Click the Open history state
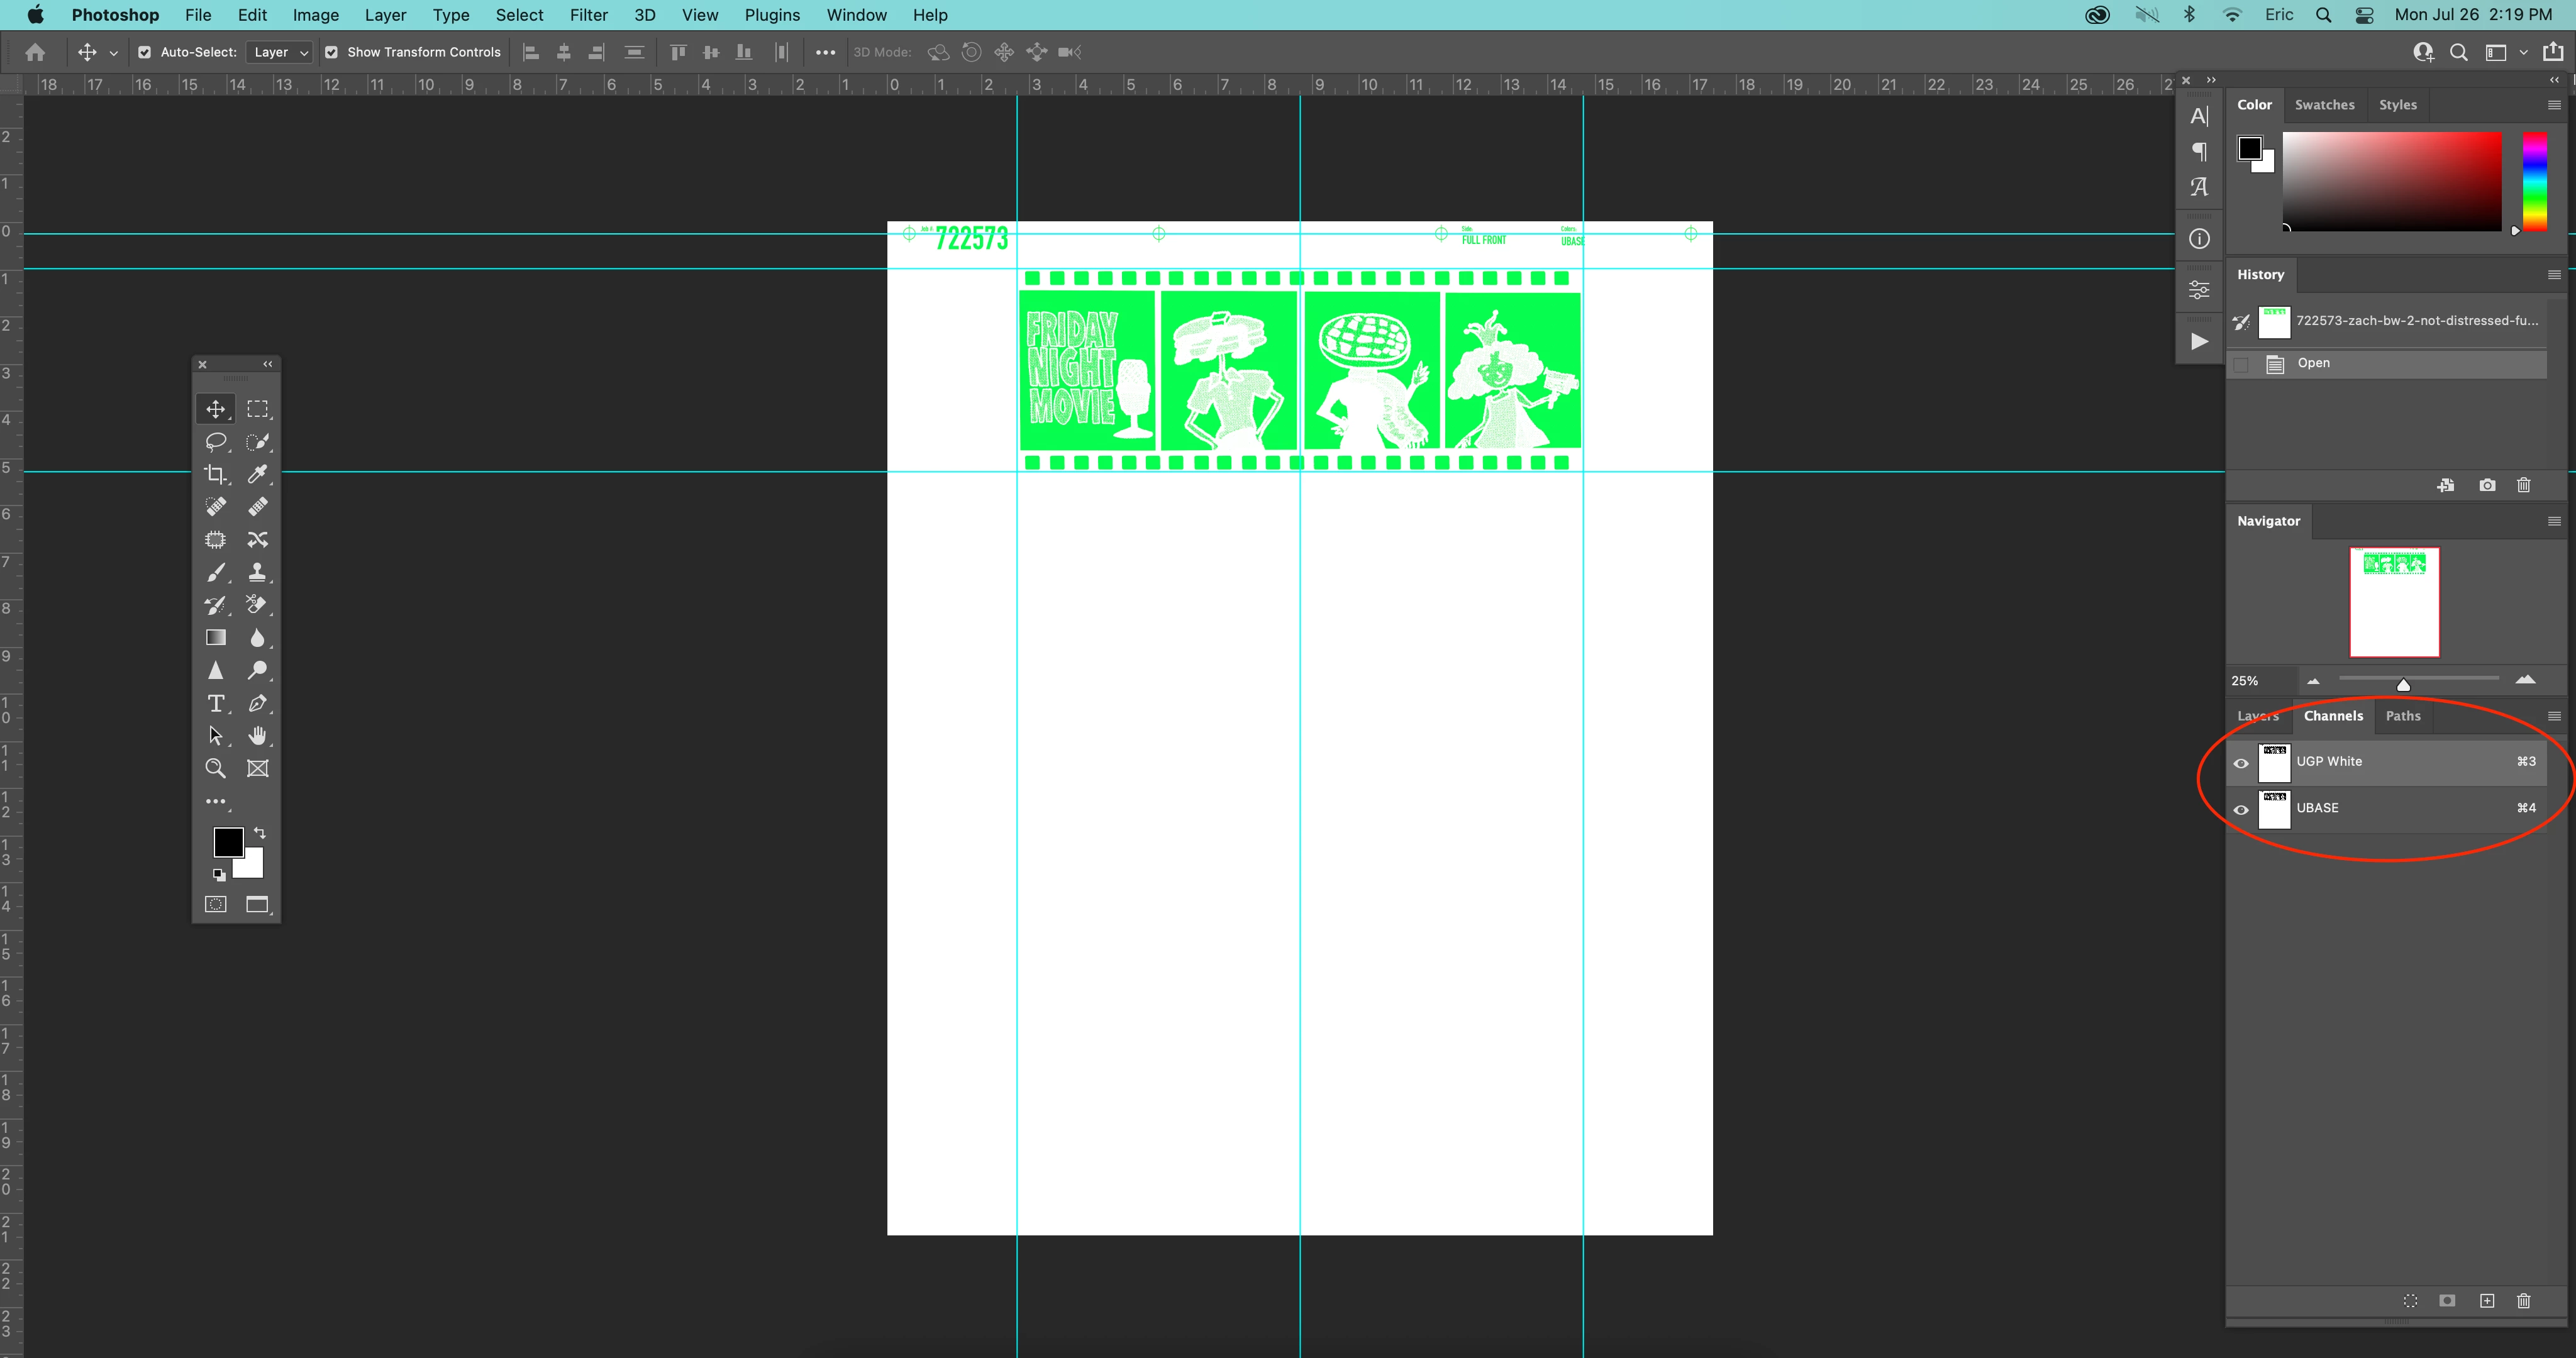The image size is (2576, 1358). (2313, 363)
